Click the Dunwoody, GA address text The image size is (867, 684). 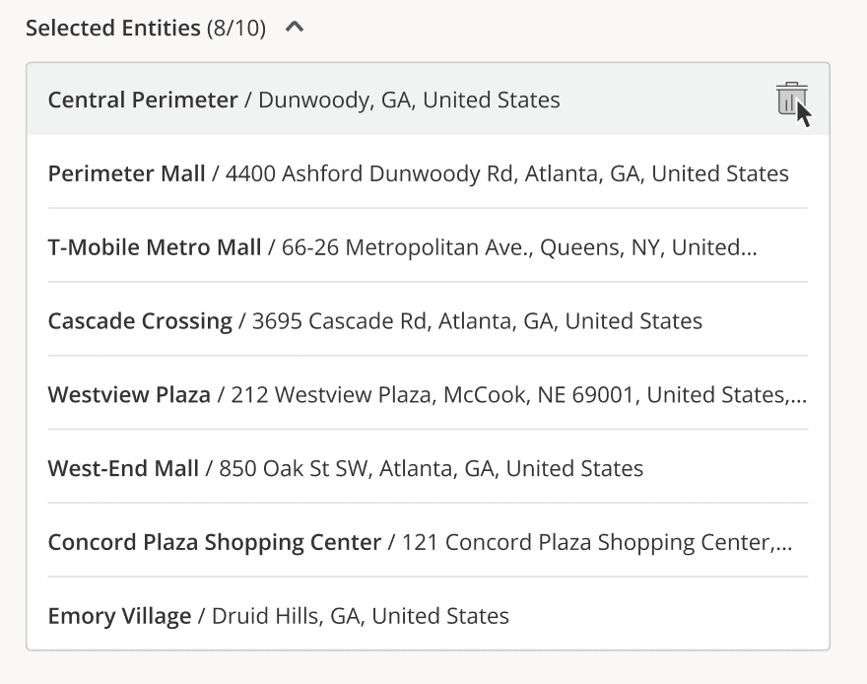click(x=409, y=100)
